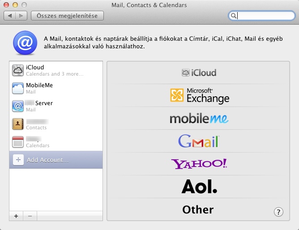Choose Other account type
Viewport: 299px width, 230px height.
click(198, 209)
